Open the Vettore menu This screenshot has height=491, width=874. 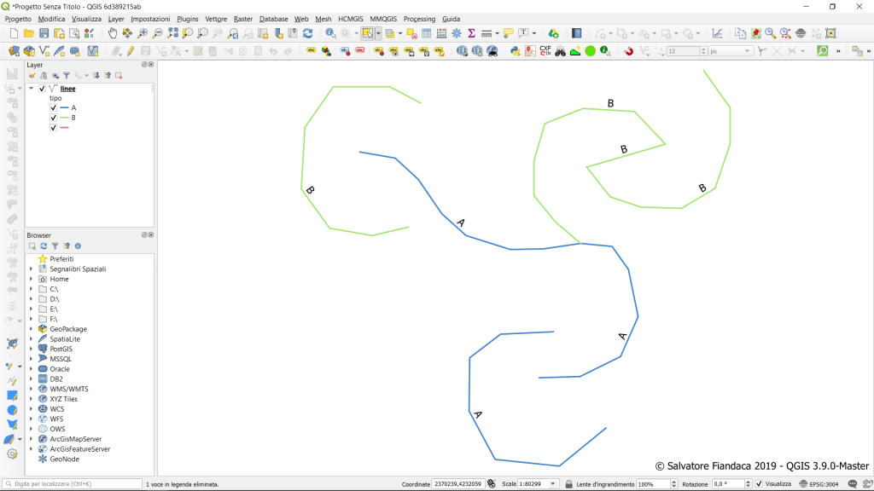click(216, 19)
